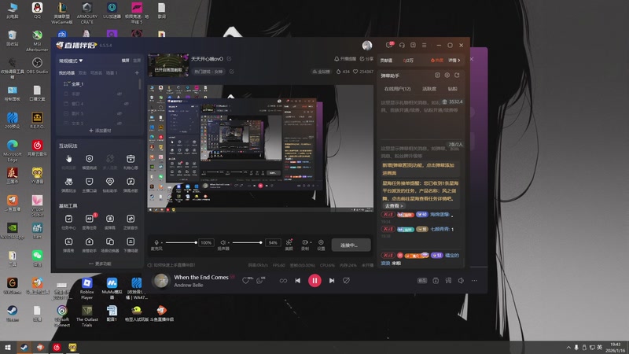Open messages icon with red badge

[x=389, y=45]
